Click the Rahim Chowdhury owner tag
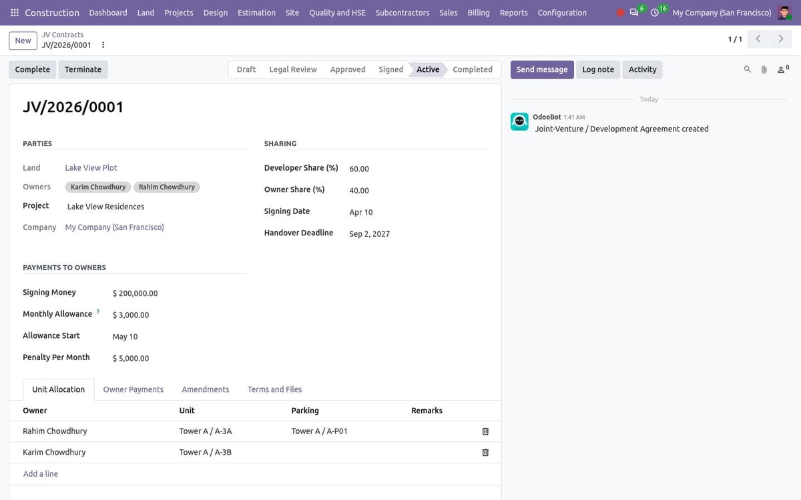The width and height of the screenshot is (801, 500). [x=167, y=187]
